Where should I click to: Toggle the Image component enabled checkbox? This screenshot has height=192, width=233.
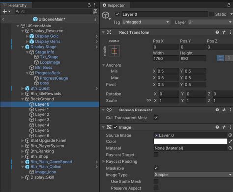(116, 127)
